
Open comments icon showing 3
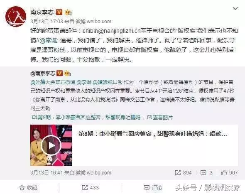[x=206, y=173]
